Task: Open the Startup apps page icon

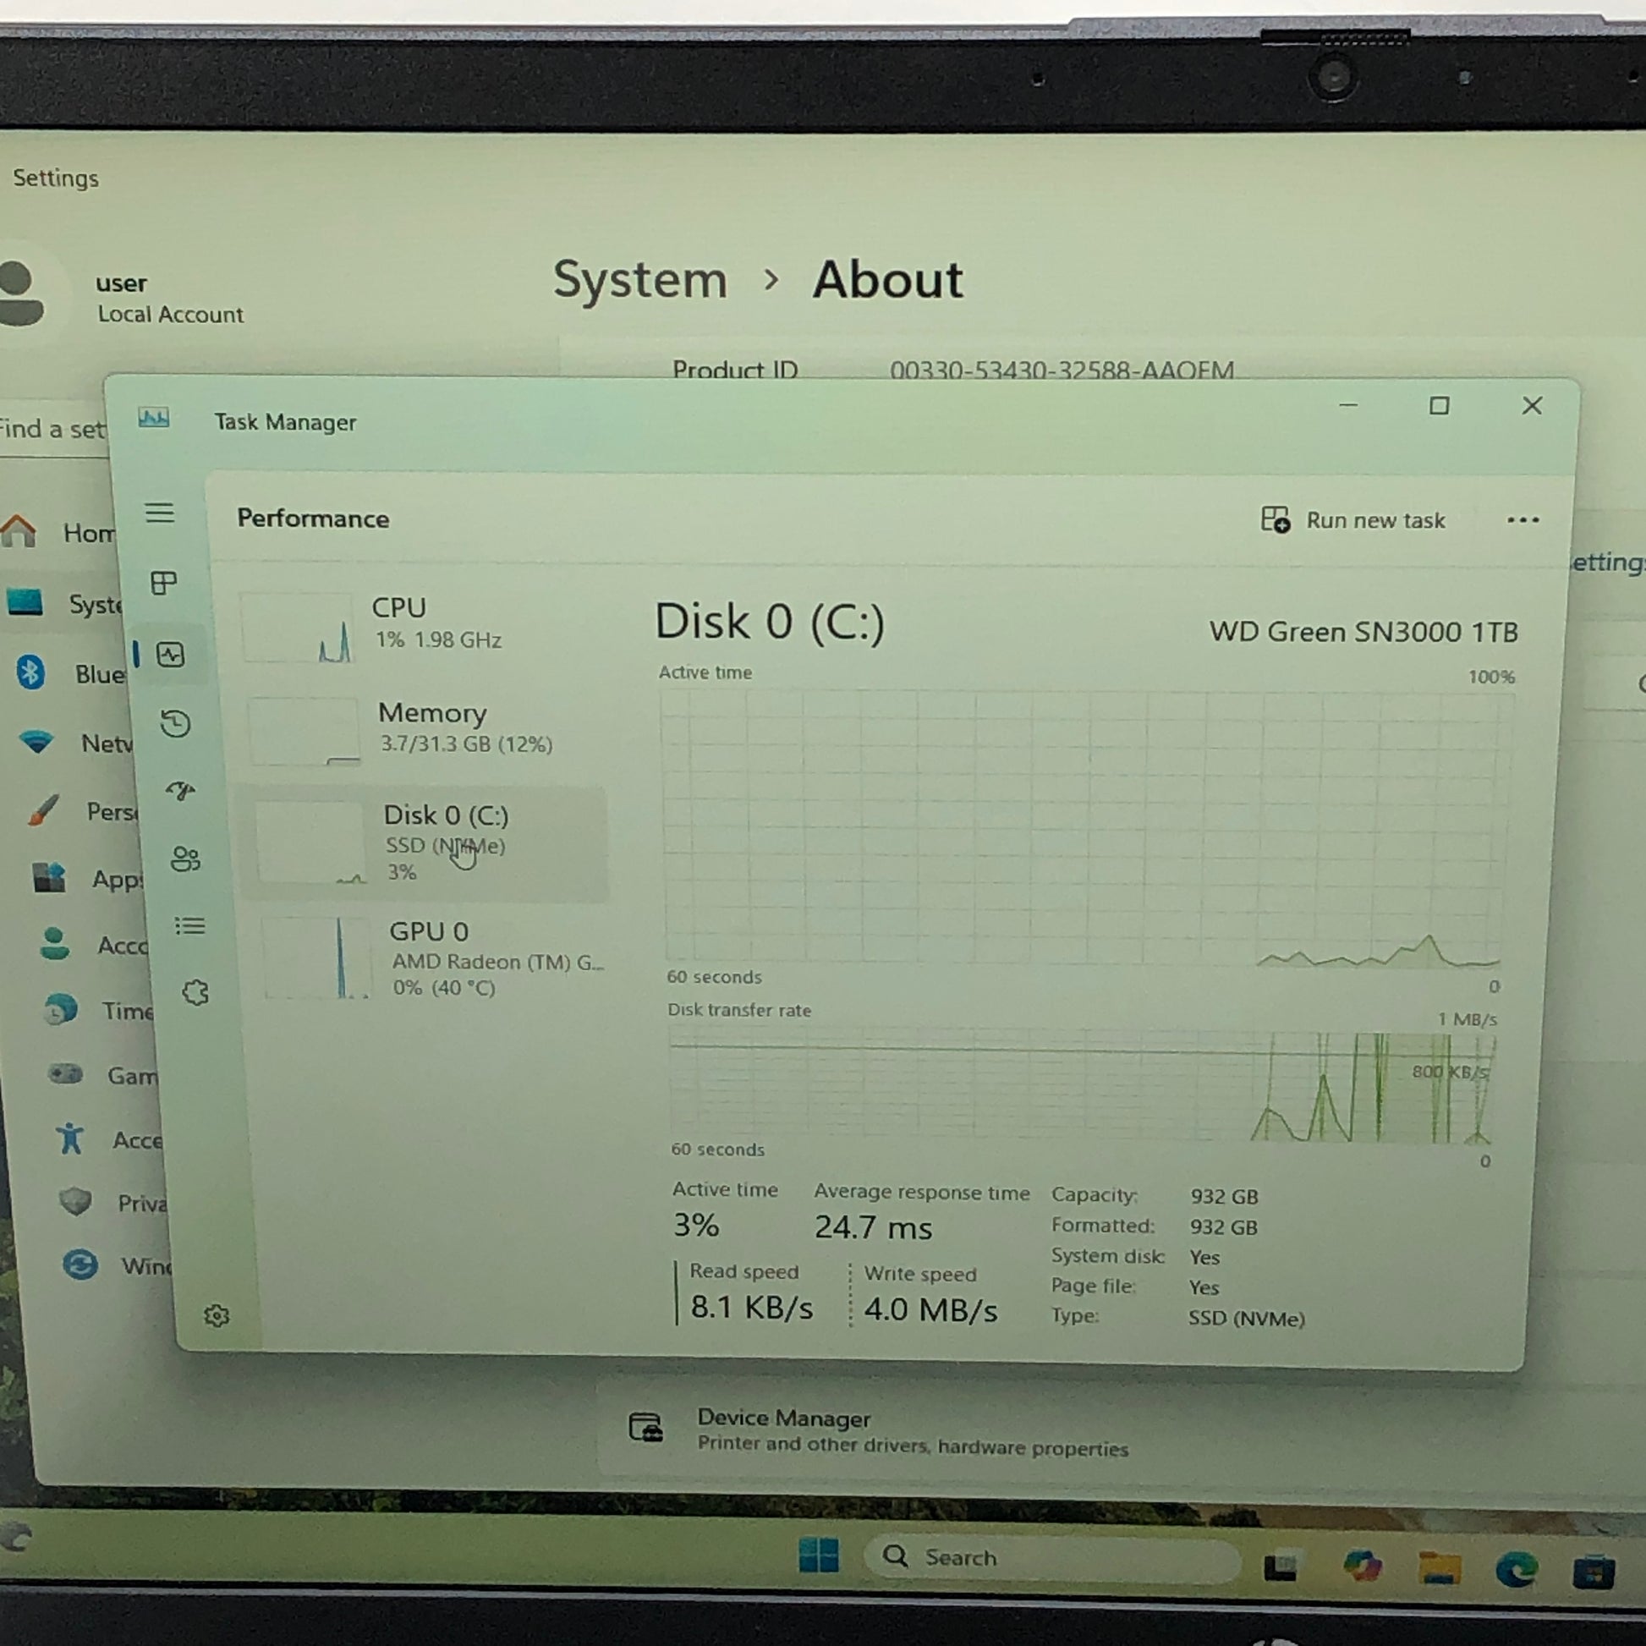Action: click(x=180, y=791)
